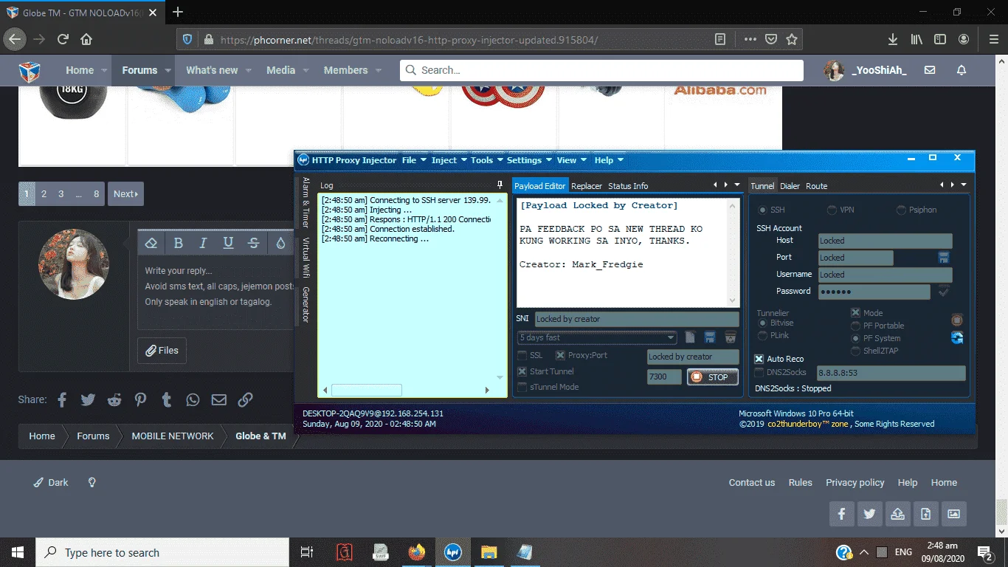Toggle the Auto Reco checkbox
1008x567 pixels.
click(x=759, y=359)
